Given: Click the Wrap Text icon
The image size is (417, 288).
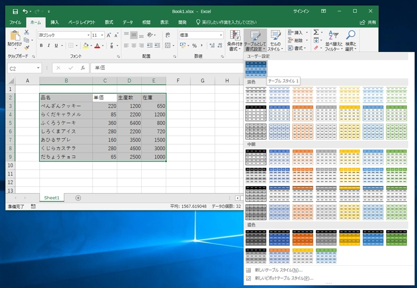Looking at the screenshot, I should 168,35.
